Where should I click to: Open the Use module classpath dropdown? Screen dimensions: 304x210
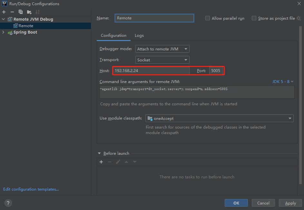coord(220,118)
